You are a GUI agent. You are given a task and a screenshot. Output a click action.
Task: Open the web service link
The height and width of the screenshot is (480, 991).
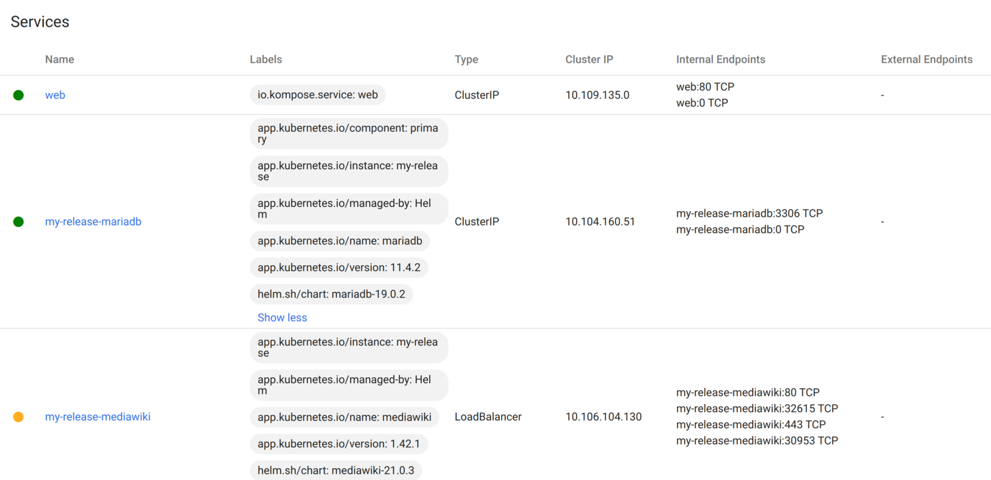(55, 95)
